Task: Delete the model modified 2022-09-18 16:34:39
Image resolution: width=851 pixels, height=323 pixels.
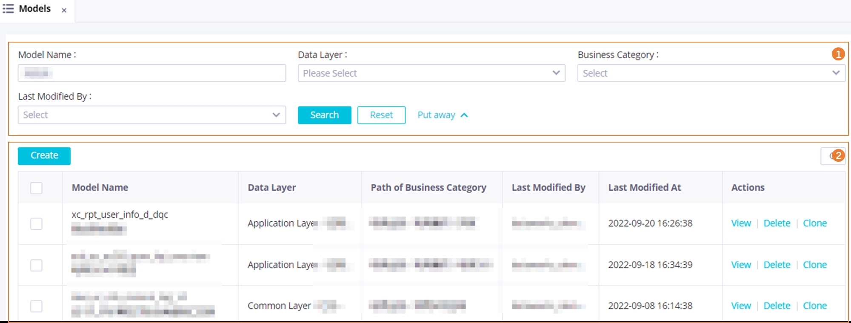Action: click(x=777, y=265)
